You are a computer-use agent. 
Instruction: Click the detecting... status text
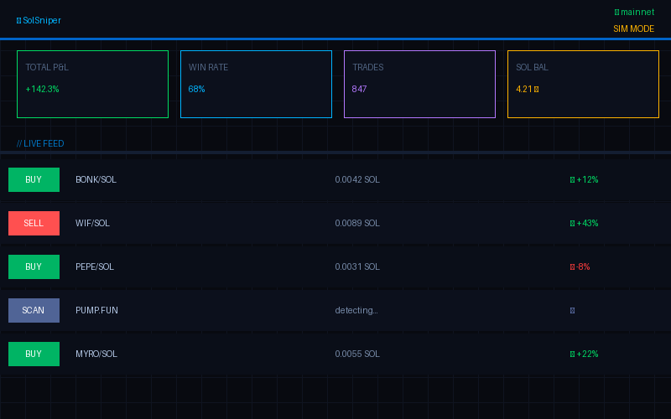click(356, 310)
